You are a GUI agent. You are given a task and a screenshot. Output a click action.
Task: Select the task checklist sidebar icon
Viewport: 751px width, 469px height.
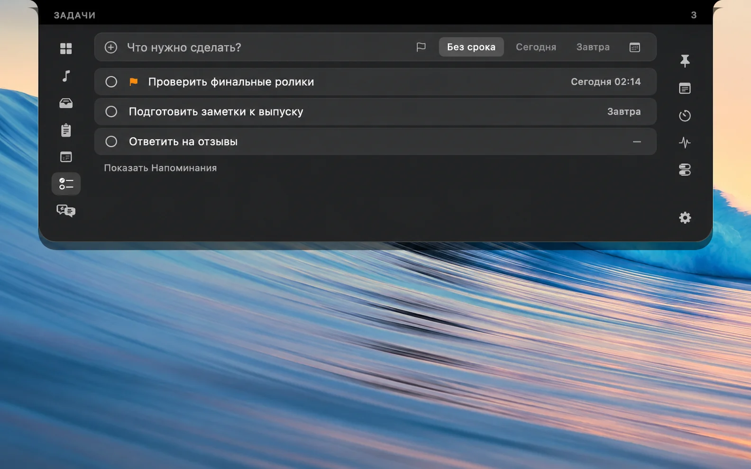66,184
